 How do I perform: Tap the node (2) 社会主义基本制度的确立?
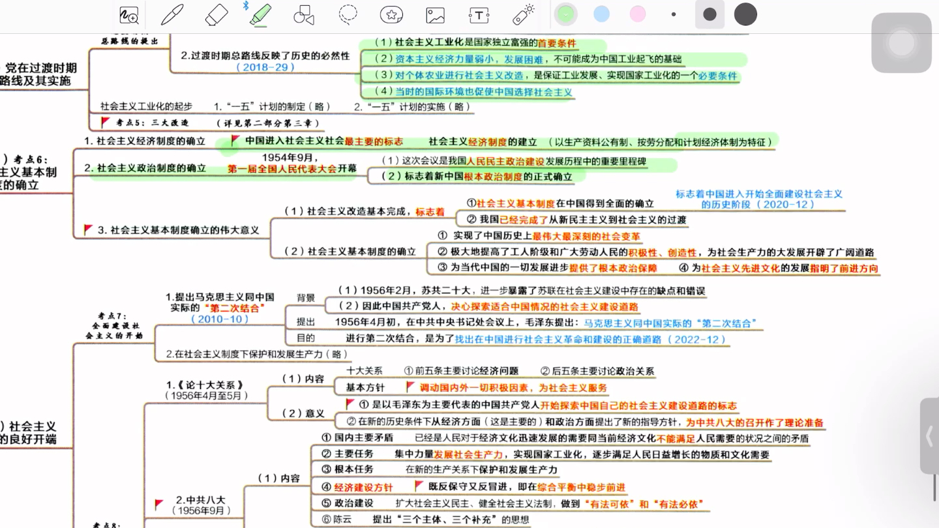(350, 251)
